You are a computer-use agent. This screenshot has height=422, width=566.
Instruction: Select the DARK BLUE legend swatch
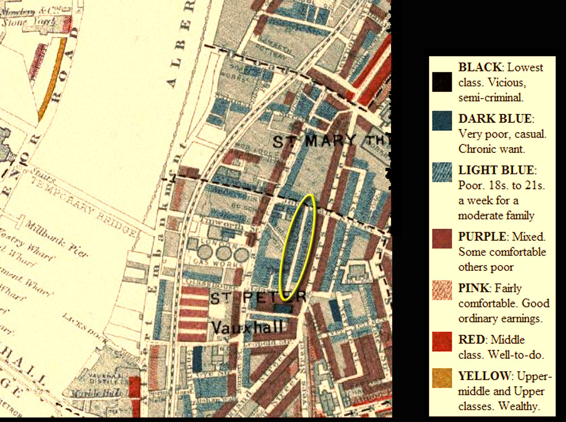(x=442, y=121)
